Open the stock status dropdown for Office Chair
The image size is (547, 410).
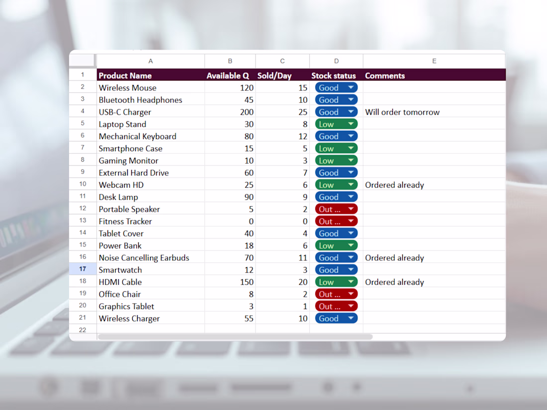[x=336, y=294]
